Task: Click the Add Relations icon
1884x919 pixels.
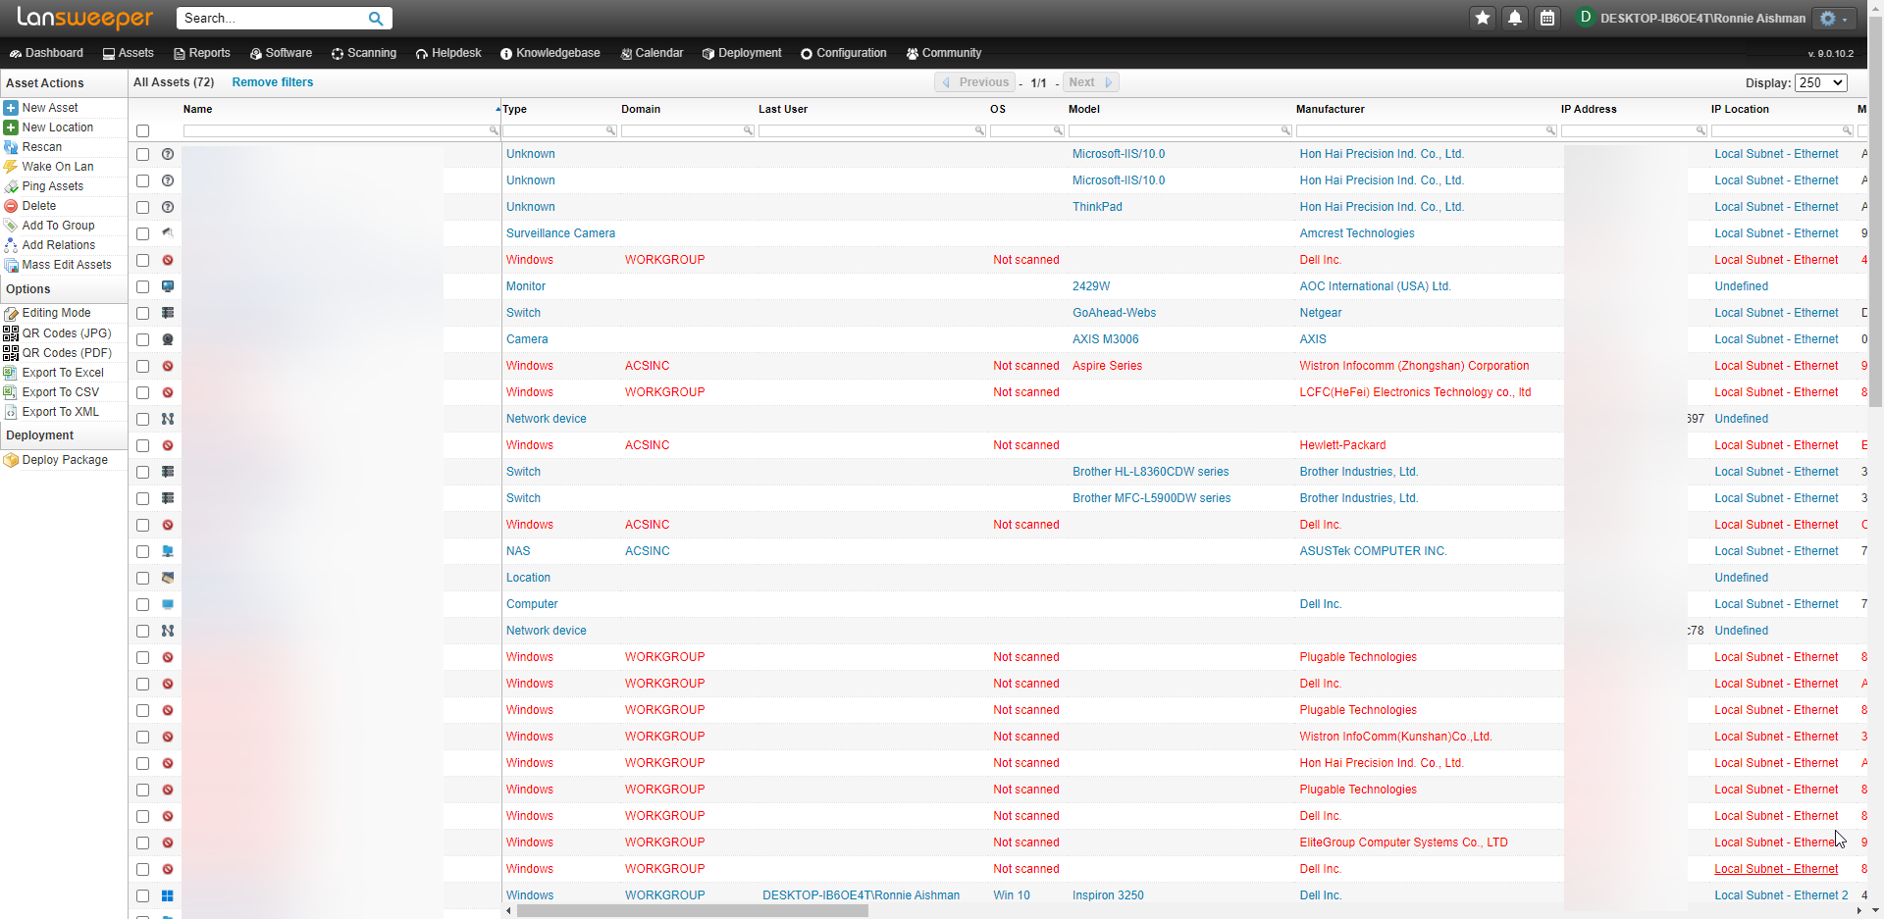Action: [x=11, y=245]
